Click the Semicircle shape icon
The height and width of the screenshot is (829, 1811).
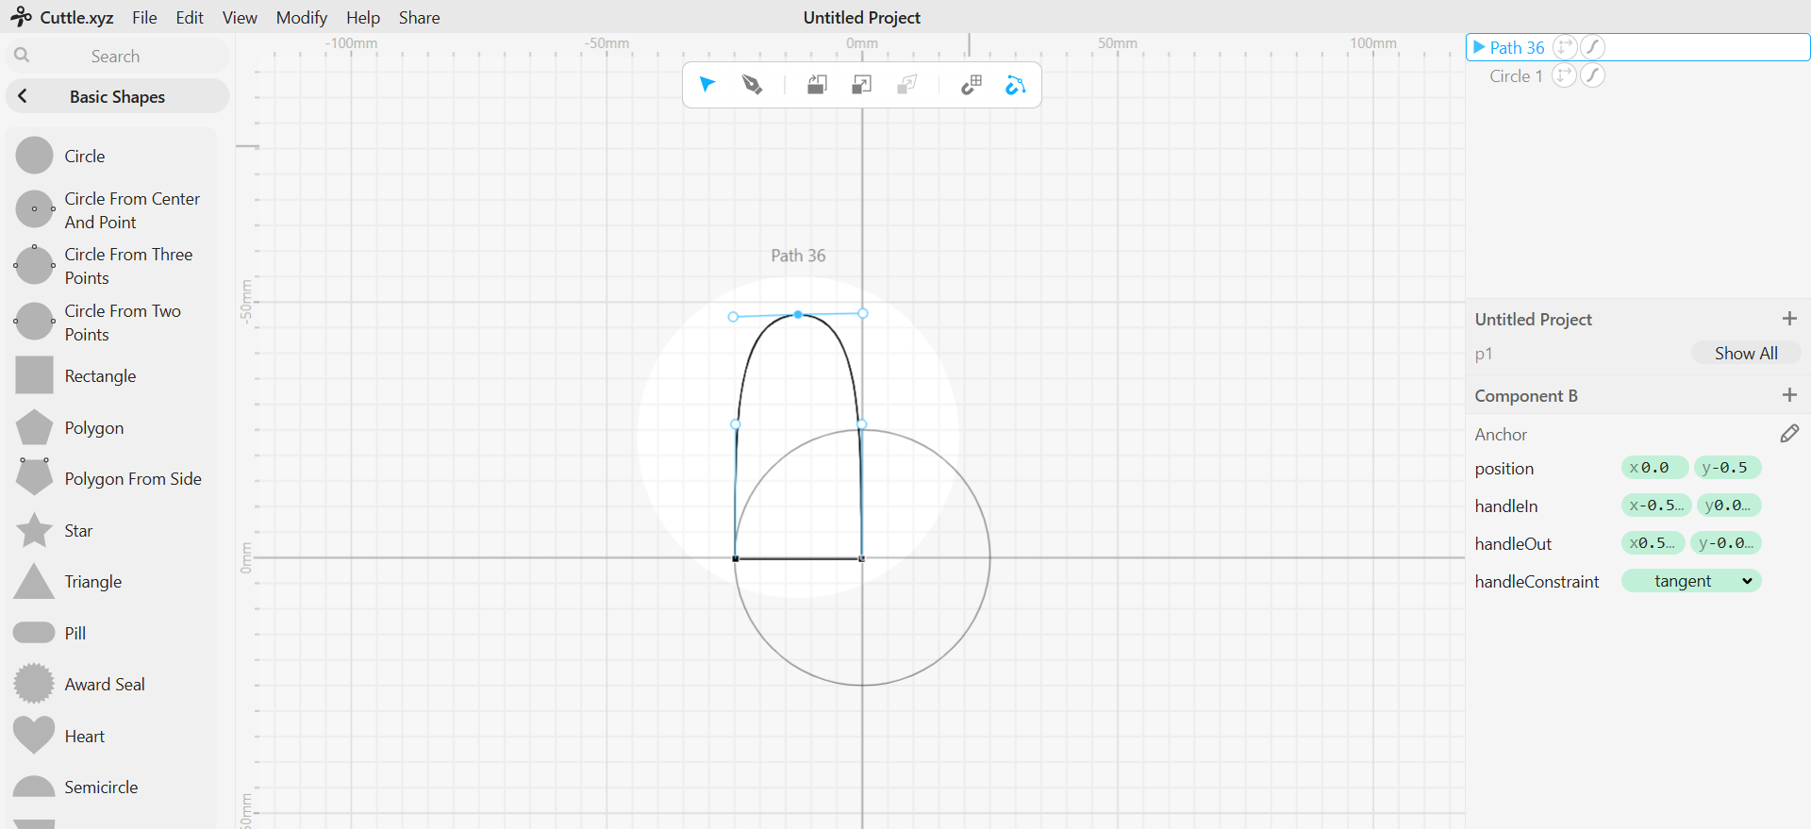point(34,787)
